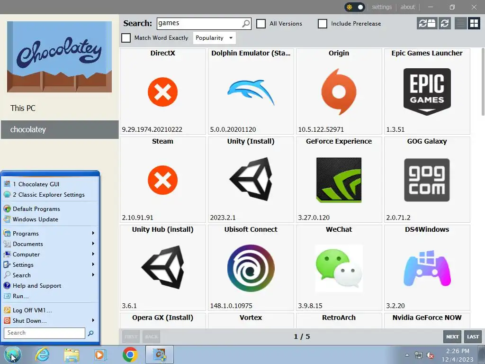The image size is (485, 364).
Task: Open the DS4Windows package icon
Action: [x=427, y=268]
